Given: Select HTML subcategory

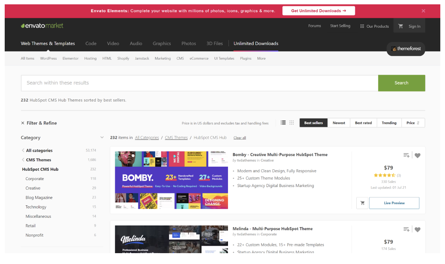Looking at the screenshot, I should pos(107,58).
